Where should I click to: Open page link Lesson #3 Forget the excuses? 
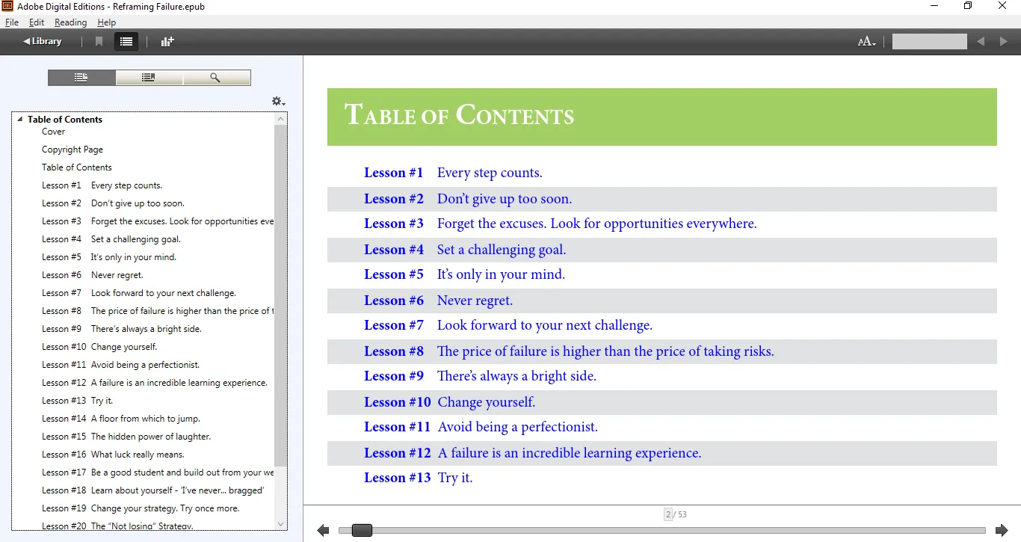click(x=561, y=224)
